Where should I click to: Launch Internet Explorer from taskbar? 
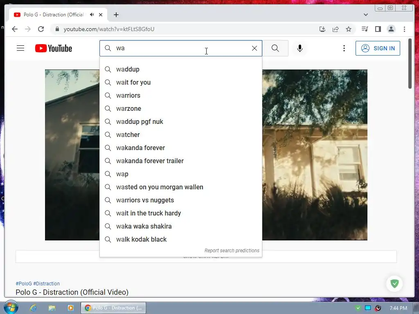pyautogui.click(x=33, y=308)
